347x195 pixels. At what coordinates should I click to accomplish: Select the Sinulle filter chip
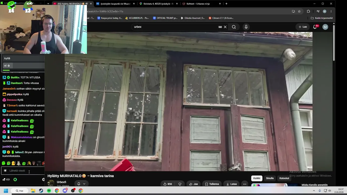270,178
